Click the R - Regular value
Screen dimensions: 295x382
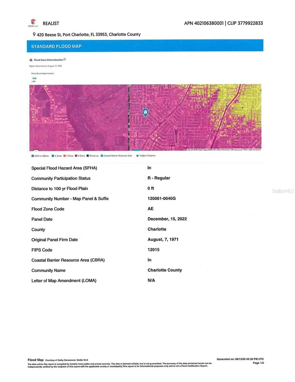pos(159,178)
